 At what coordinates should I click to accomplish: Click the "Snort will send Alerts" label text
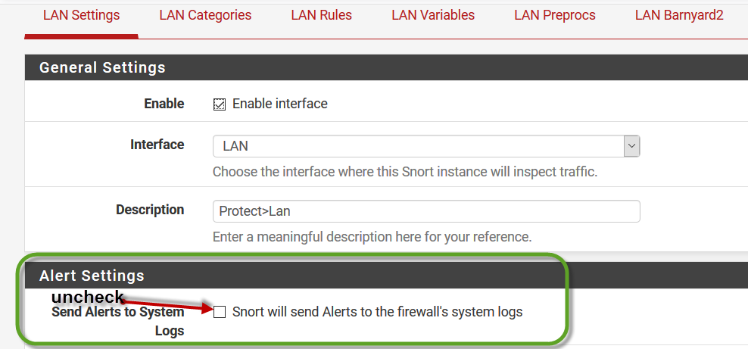click(377, 312)
